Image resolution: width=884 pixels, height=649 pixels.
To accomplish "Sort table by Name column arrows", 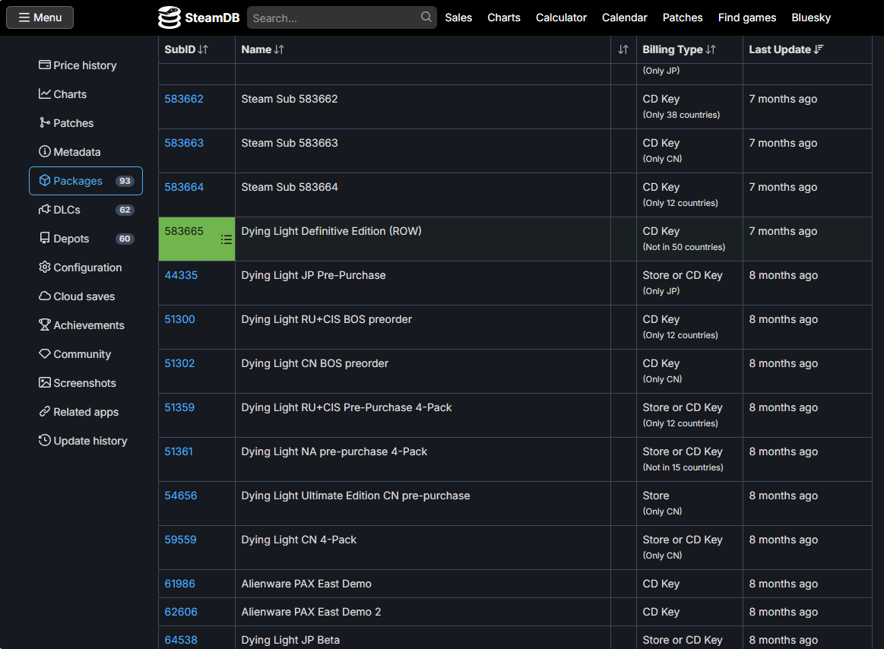I will click(x=279, y=49).
